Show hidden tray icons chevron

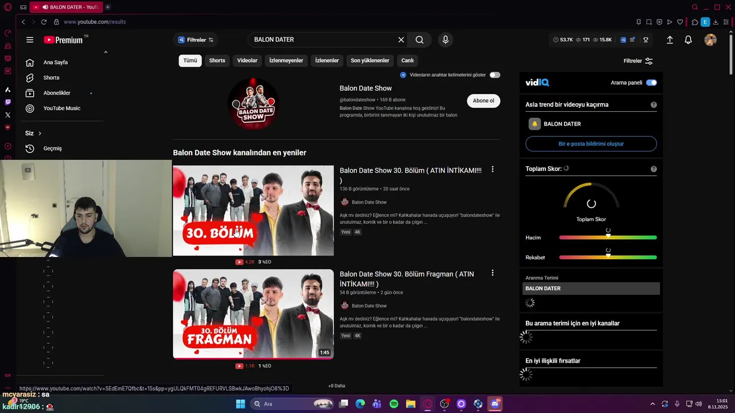[652, 404]
